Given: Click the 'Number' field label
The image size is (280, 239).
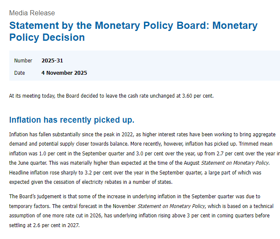Looking at the screenshot, I should point(23,61).
